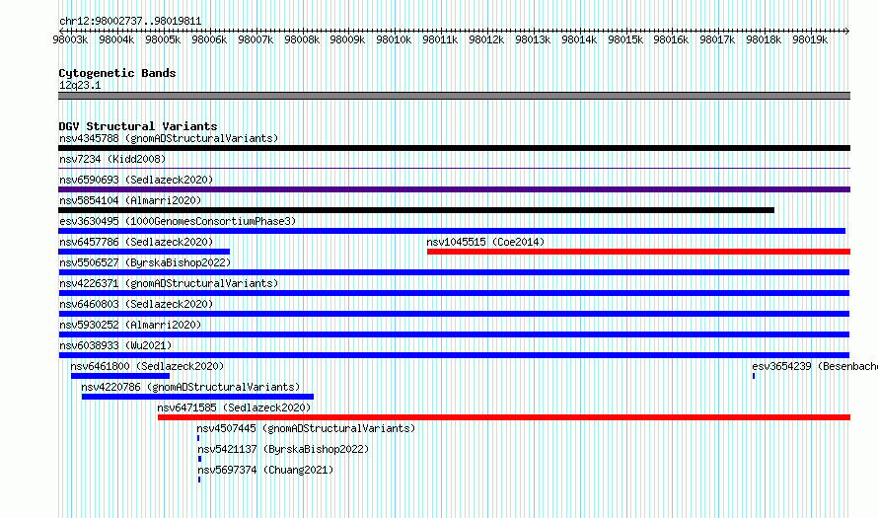
Task: Click the 98010k ruler tick label
Action: coord(394,39)
